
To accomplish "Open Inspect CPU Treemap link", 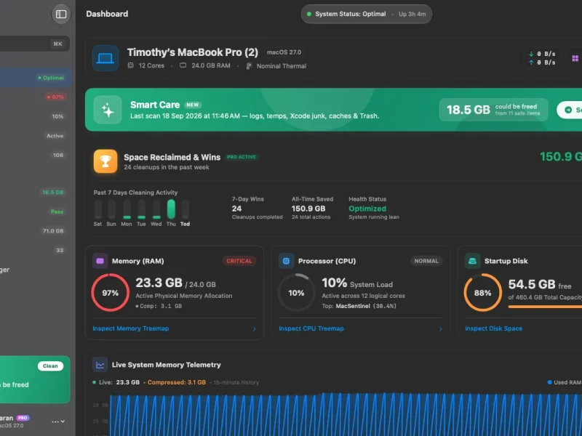I will (311, 328).
